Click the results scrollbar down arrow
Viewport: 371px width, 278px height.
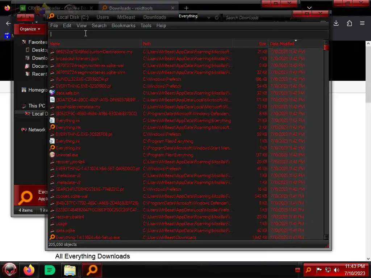click(x=326, y=237)
